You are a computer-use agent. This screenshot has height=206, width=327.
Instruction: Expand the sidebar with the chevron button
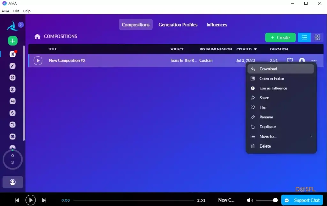coord(21,25)
